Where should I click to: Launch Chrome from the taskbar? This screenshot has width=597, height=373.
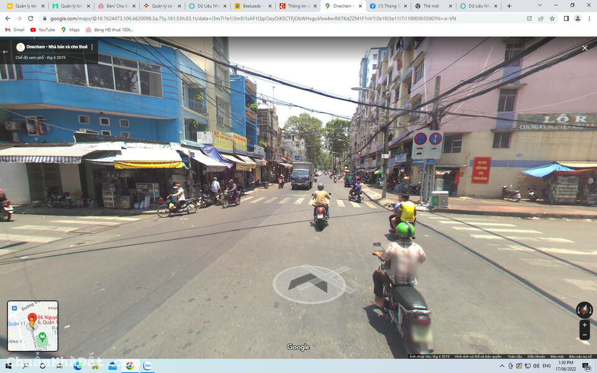click(x=129, y=366)
